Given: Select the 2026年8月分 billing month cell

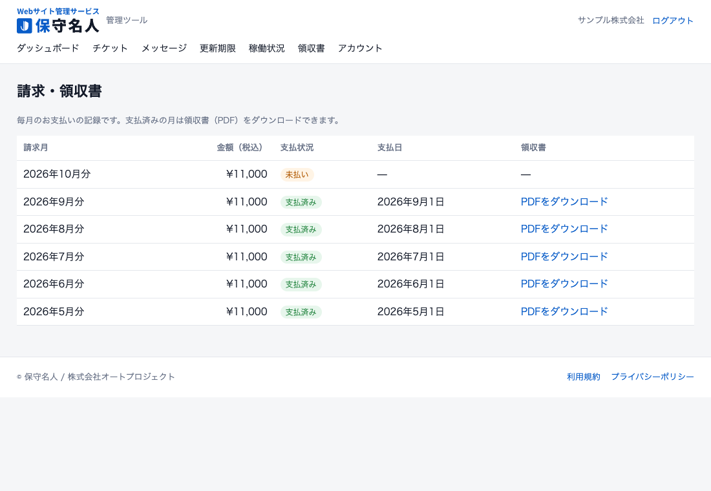Looking at the screenshot, I should click(54, 229).
